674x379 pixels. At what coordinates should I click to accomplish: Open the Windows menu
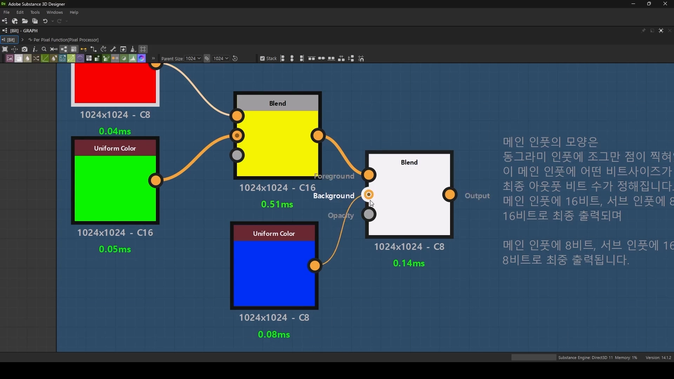tap(54, 12)
